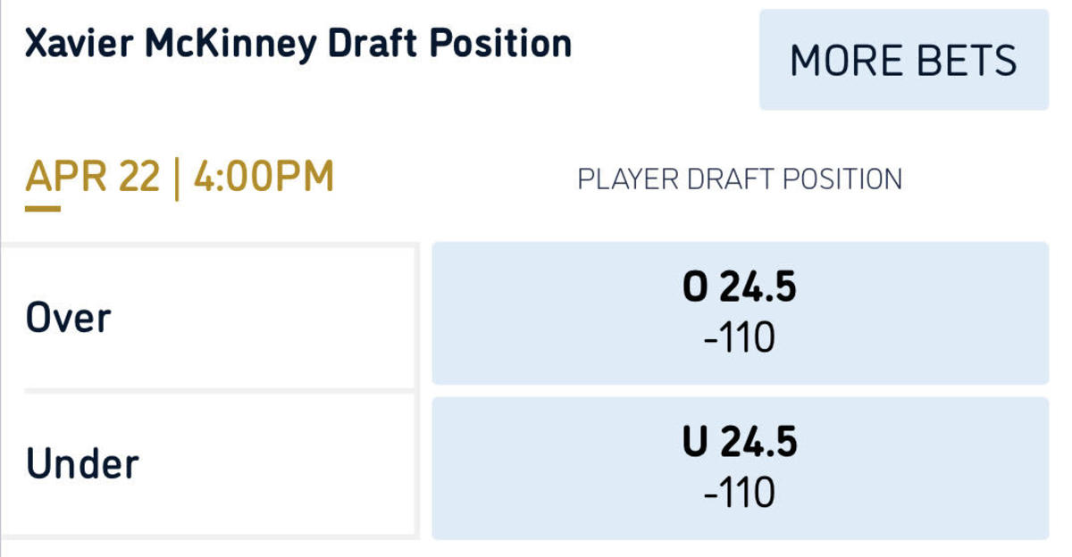Open the MORE BETS button

click(x=903, y=61)
